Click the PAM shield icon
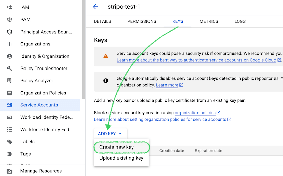Viewport: 283px width, 176px height. [x=10, y=20]
